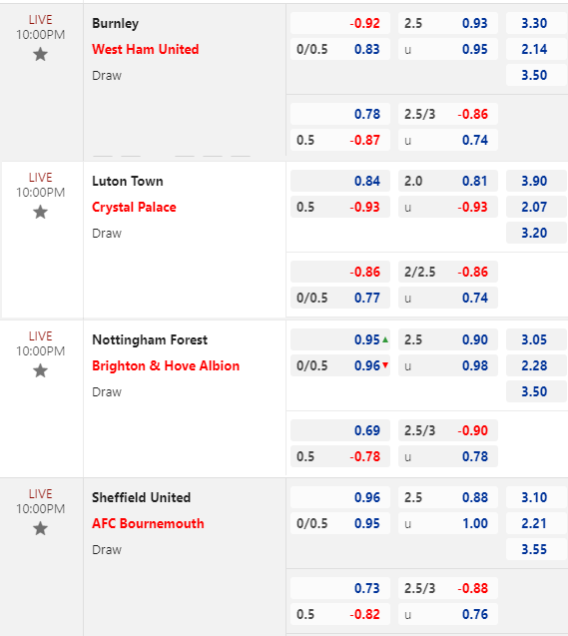The image size is (568, 636).
Task: Star the Luton Town vs Crystal Palace match
Action: [x=40, y=212]
